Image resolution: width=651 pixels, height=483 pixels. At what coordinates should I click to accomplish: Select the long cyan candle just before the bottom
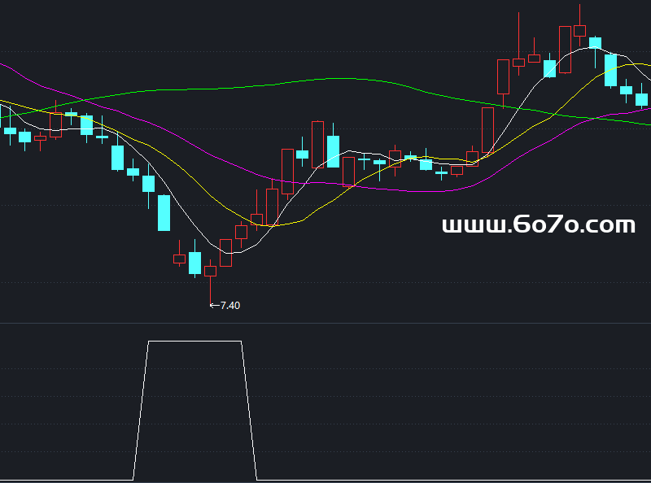pyautogui.click(x=164, y=213)
